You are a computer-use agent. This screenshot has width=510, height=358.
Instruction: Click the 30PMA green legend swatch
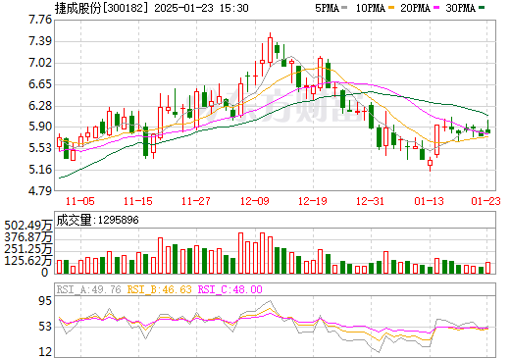[482, 8]
